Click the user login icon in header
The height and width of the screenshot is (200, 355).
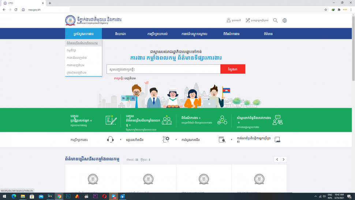click(229, 21)
